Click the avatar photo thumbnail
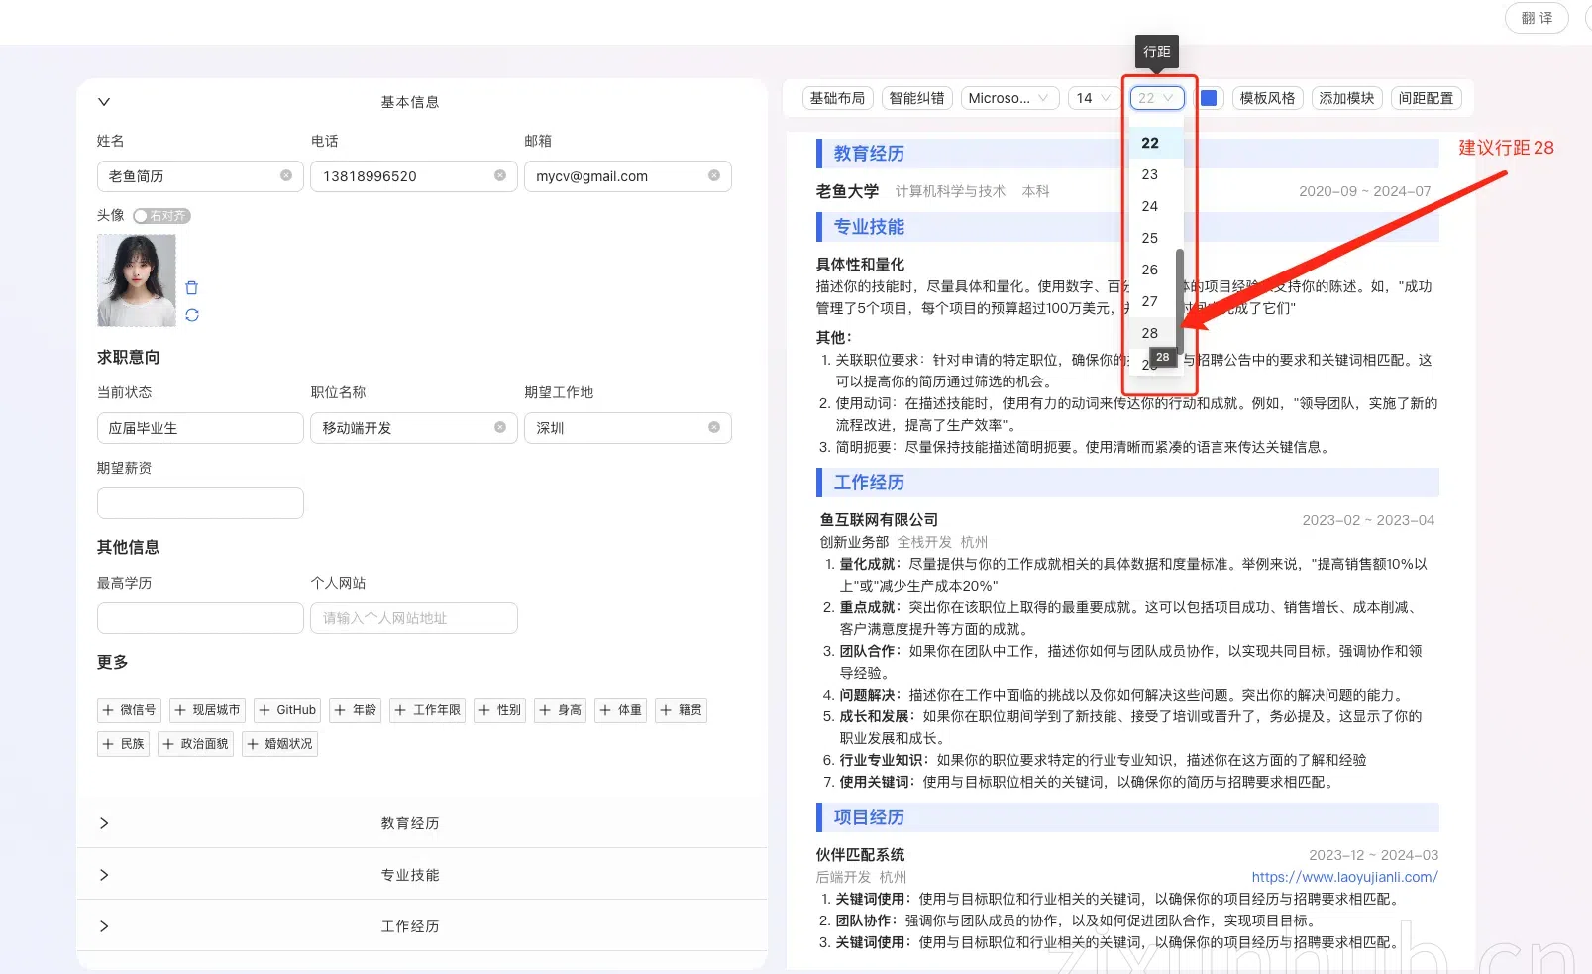The height and width of the screenshot is (974, 1592). coord(137,280)
